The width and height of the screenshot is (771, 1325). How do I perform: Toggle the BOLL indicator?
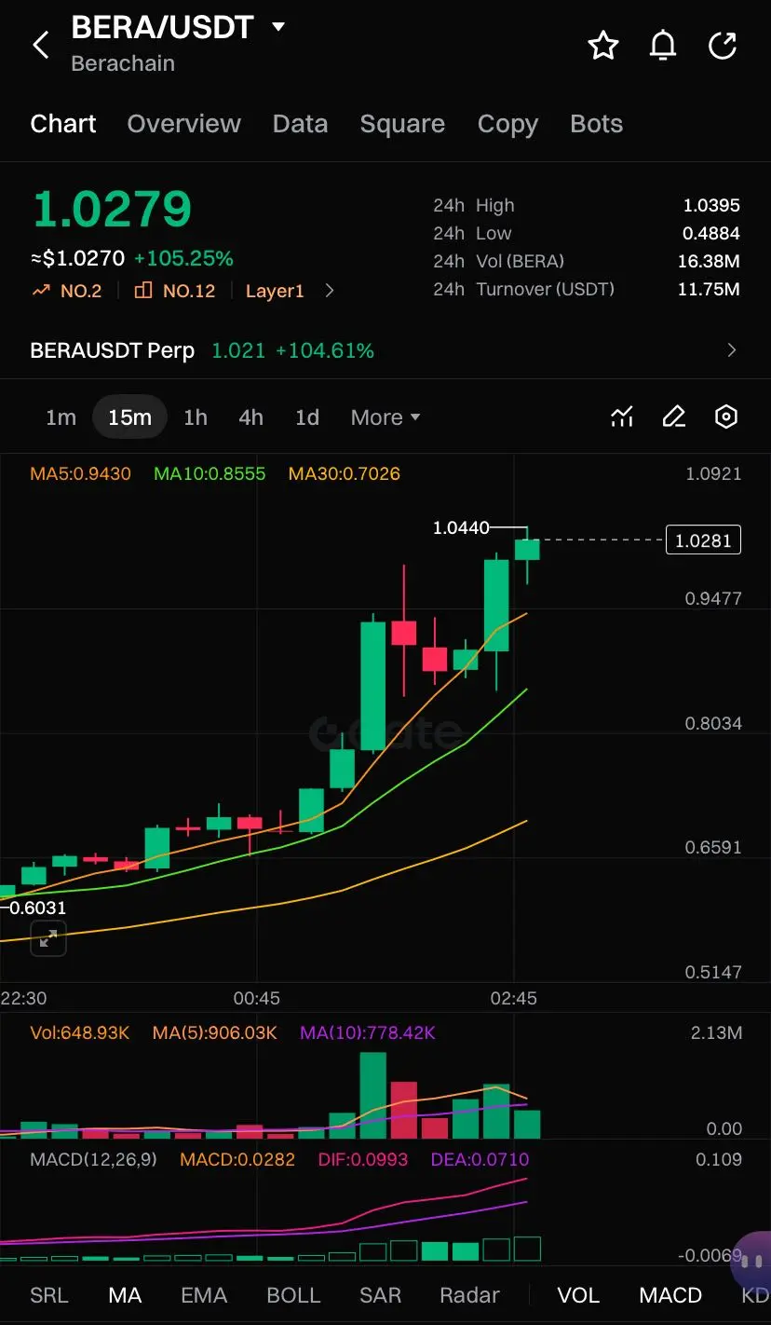click(293, 1295)
